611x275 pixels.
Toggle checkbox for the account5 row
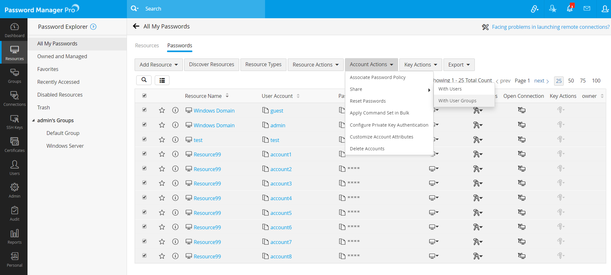click(145, 212)
